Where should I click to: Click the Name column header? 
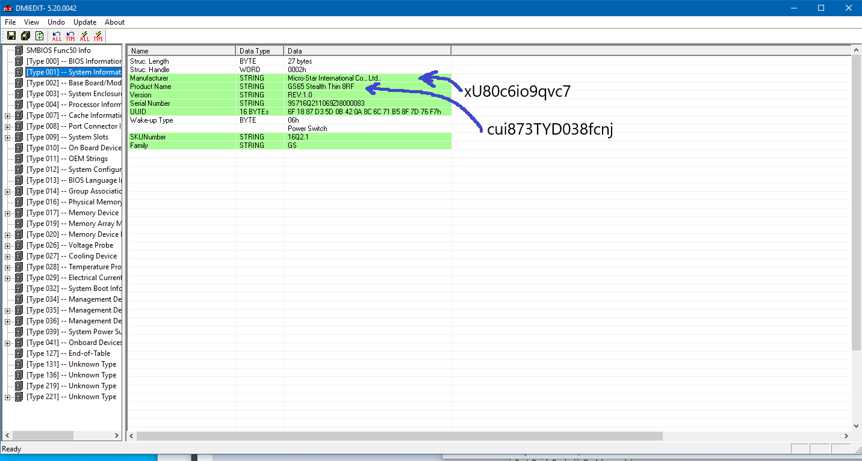tap(181, 51)
